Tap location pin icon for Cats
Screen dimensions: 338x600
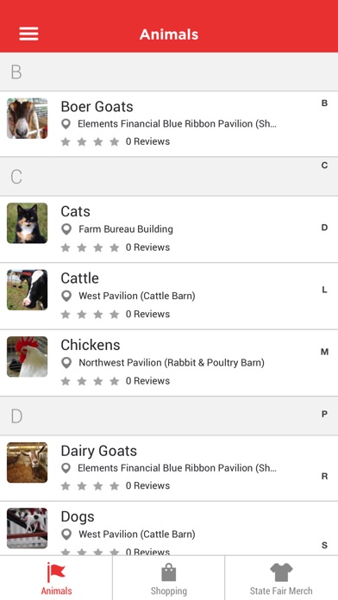[66, 229]
